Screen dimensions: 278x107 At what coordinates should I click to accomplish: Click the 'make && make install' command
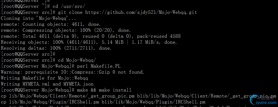(x=104, y=90)
